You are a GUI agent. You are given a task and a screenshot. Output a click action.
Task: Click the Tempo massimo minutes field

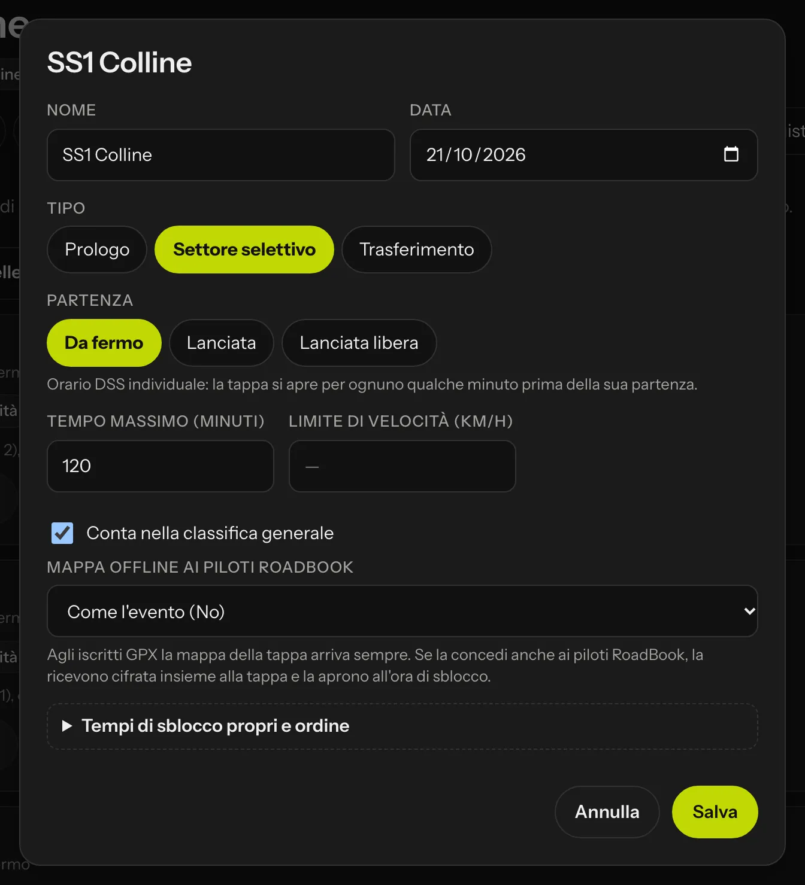(x=161, y=466)
